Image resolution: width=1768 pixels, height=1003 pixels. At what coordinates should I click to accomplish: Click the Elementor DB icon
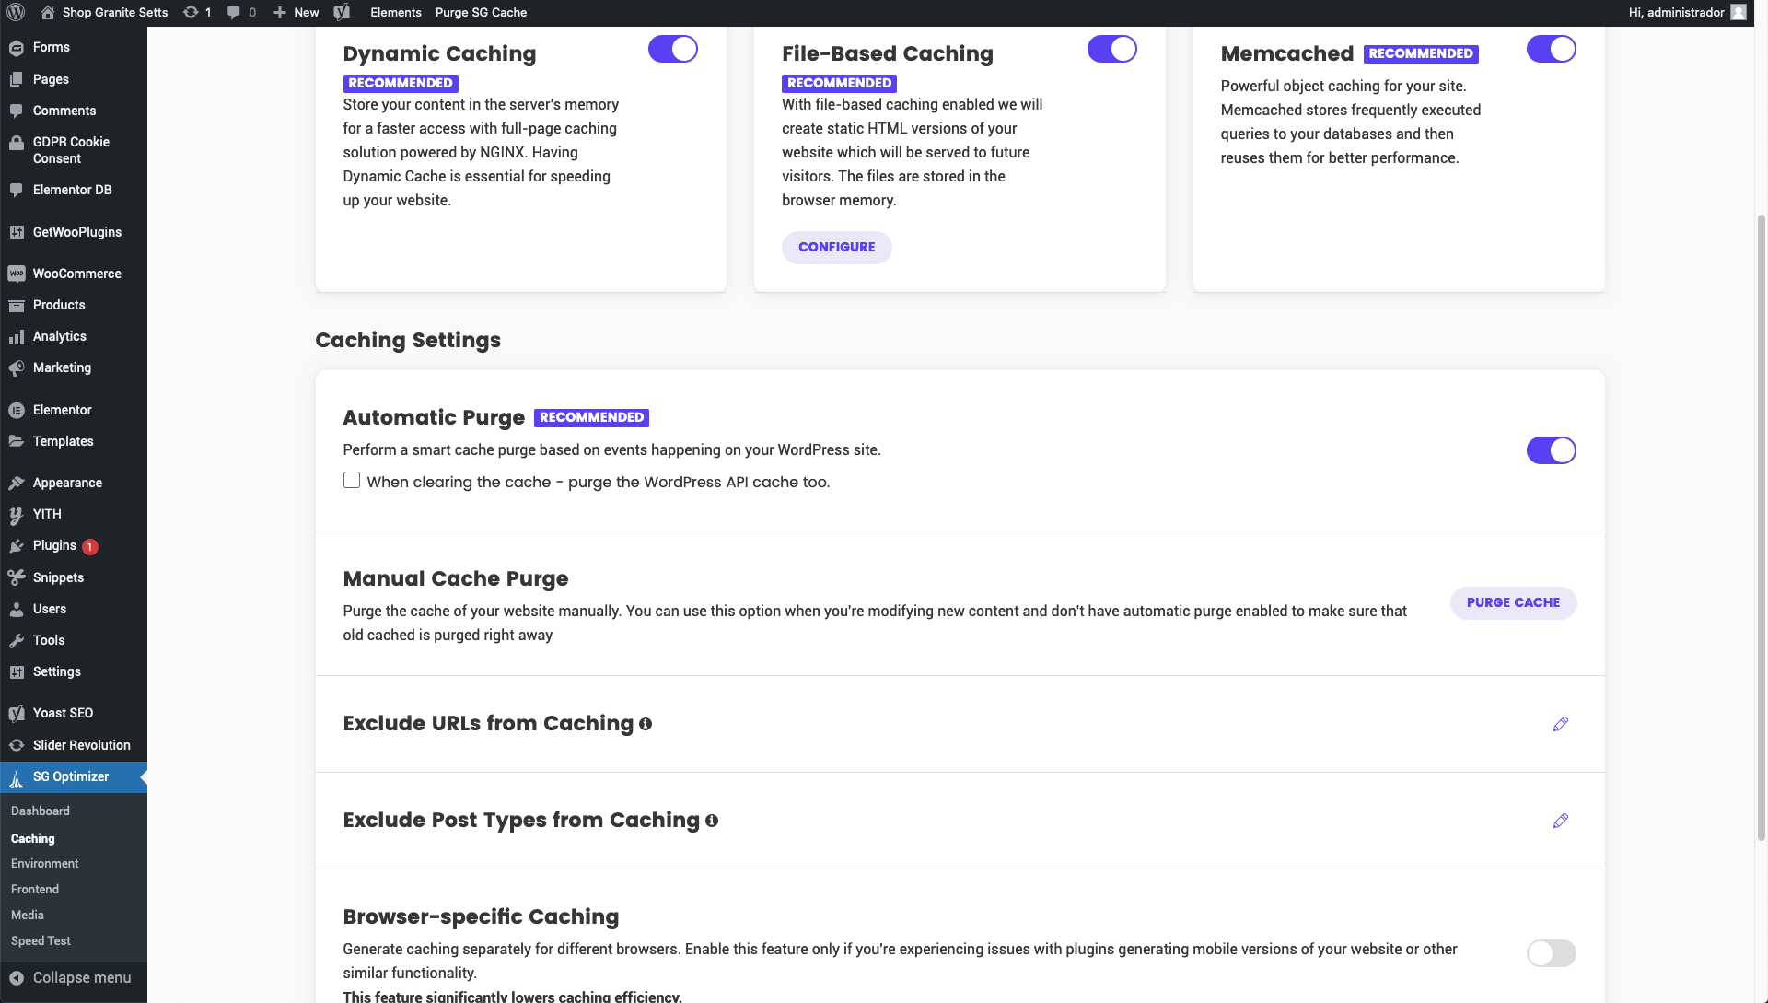click(17, 190)
